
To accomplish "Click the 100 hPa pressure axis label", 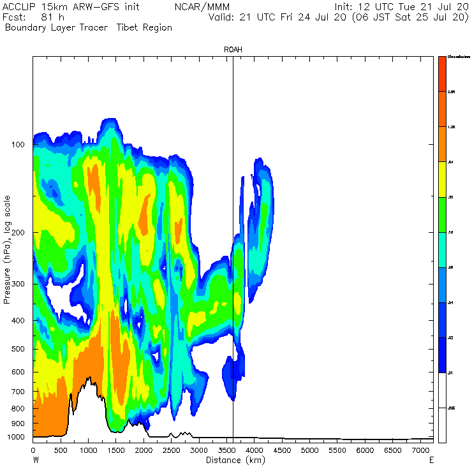I will pyautogui.click(x=18, y=145).
